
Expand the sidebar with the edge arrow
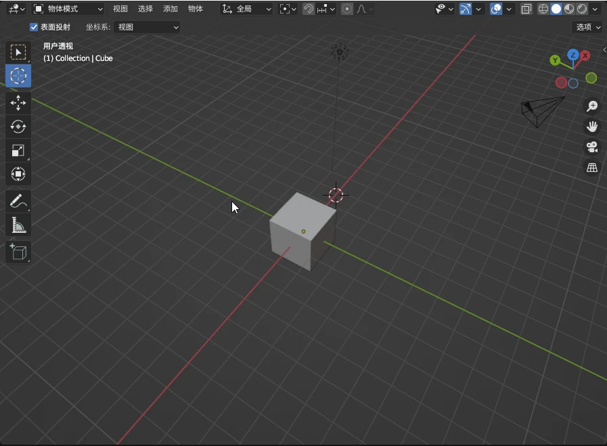(604, 49)
